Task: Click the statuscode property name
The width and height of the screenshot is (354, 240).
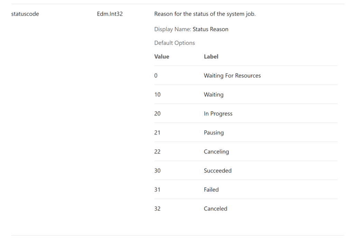Action: click(x=25, y=14)
